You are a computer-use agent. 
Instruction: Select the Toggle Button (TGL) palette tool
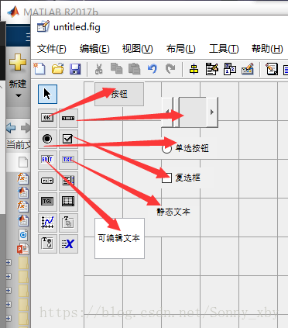click(47, 202)
